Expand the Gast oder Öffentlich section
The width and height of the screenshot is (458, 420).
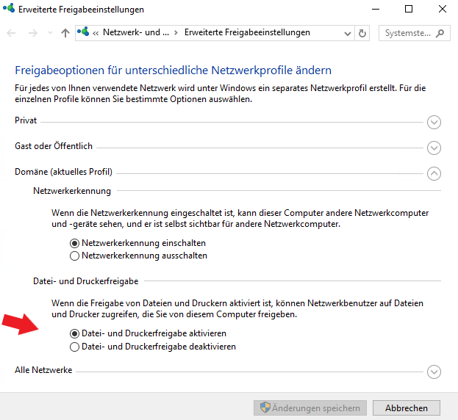pos(434,148)
